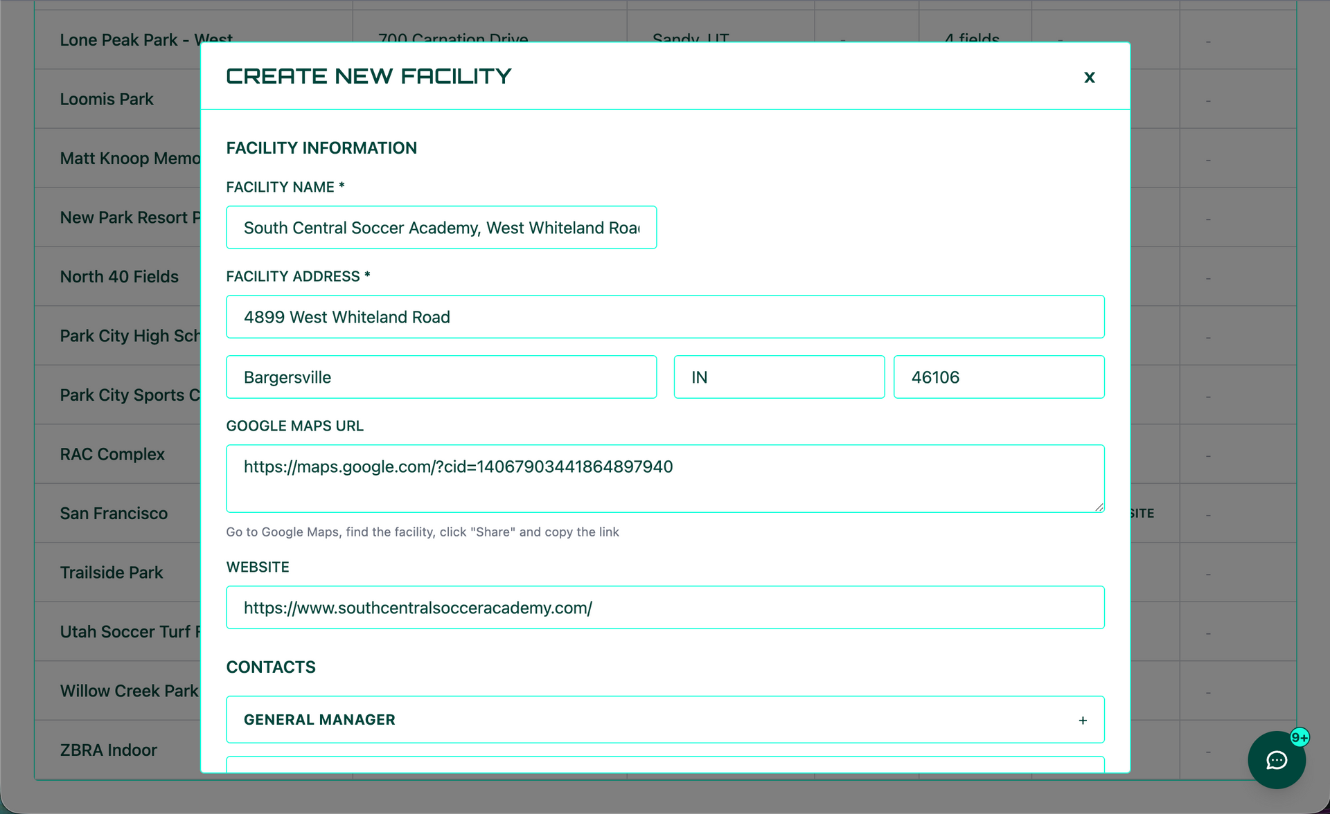The height and width of the screenshot is (814, 1330).
Task: Edit the Website URL field
Action: (665, 608)
